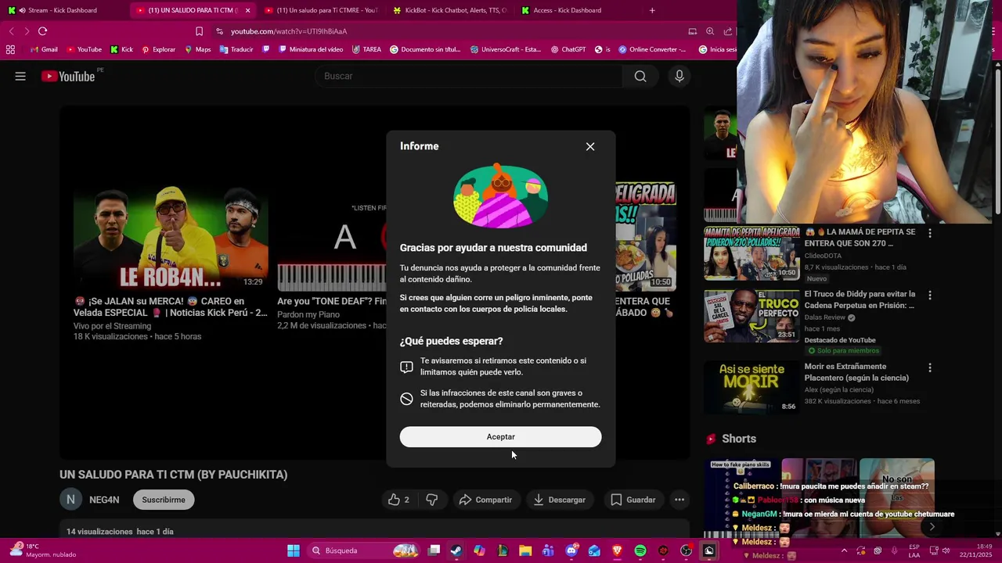Image resolution: width=1002 pixels, height=563 pixels.
Task: Bookmark this page from address bar
Action: coord(199,31)
